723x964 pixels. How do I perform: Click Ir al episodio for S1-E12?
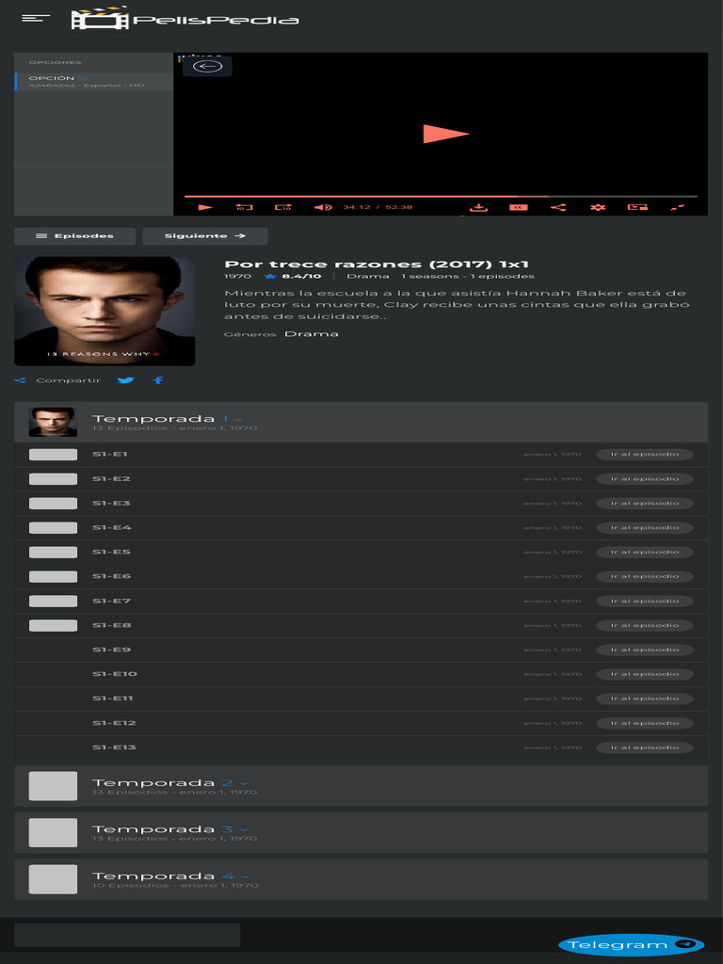[x=645, y=723]
